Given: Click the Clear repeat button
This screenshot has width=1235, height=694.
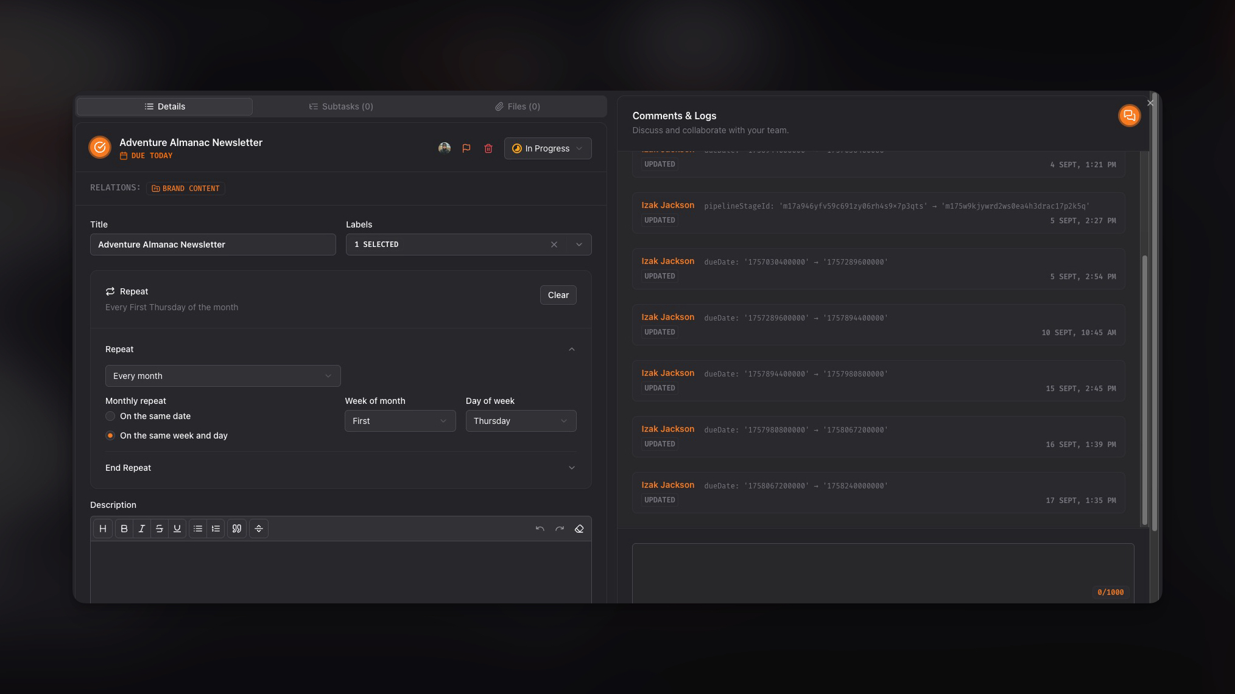Looking at the screenshot, I should click(558, 295).
